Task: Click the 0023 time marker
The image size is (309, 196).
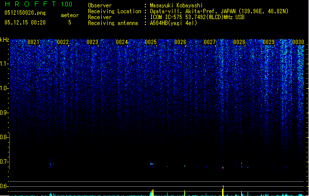Action: click(92, 42)
